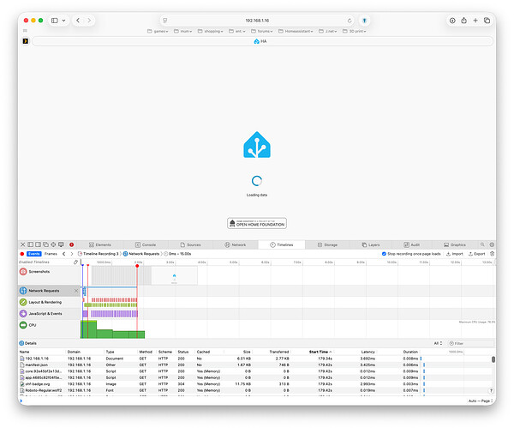Viewport: 514px width, 428px height.
Task: Switch to the Elements tab
Action: [100, 244]
